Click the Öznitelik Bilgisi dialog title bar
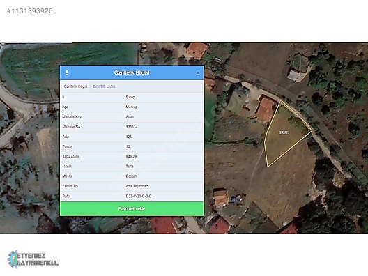This screenshot has height=276, width=368. coord(132,72)
